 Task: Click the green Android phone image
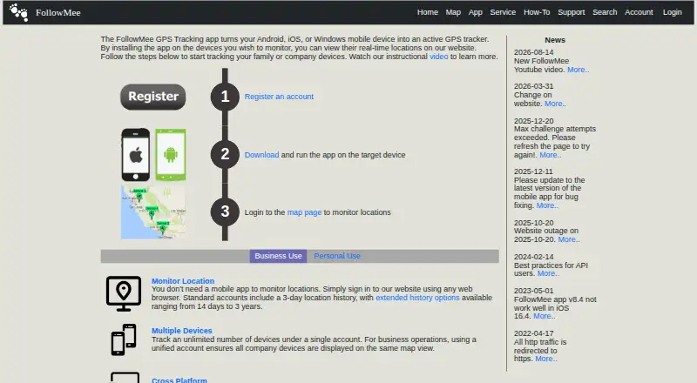pos(171,155)
